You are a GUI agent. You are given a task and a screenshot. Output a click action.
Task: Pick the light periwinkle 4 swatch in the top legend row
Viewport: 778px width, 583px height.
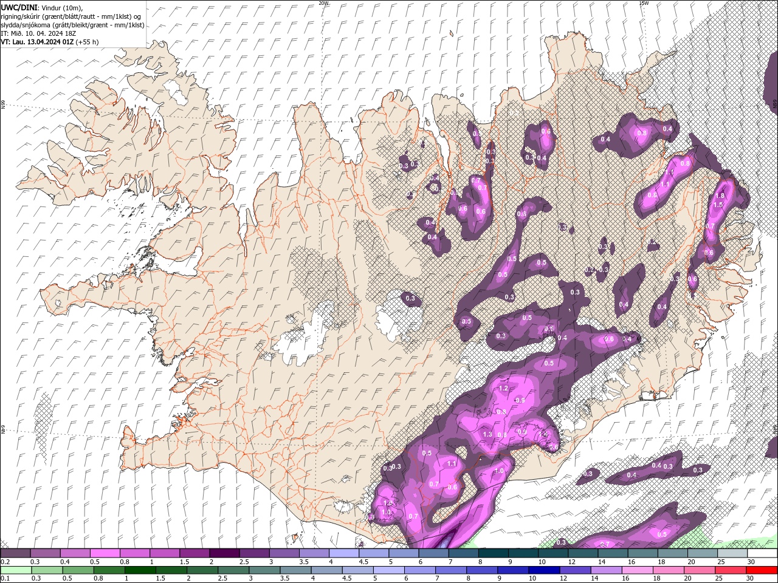(344, 553)
